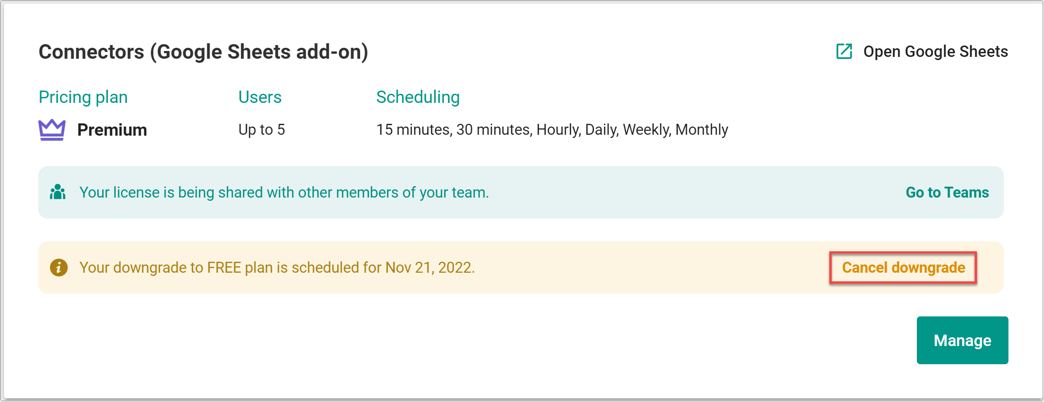This screenshot has height=402, width=1044.
Task: Click the Premium plan name
Action: [112, 130]
